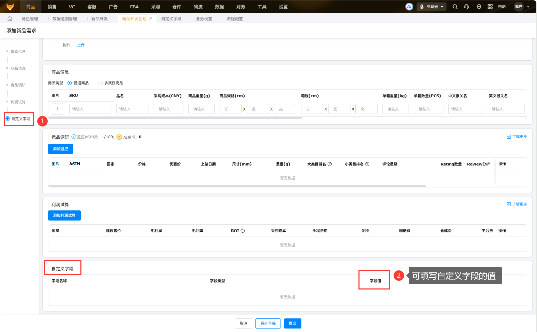Expand the account dropdown arrow
The image size is (537, 332).
click(x=528, y=7)
